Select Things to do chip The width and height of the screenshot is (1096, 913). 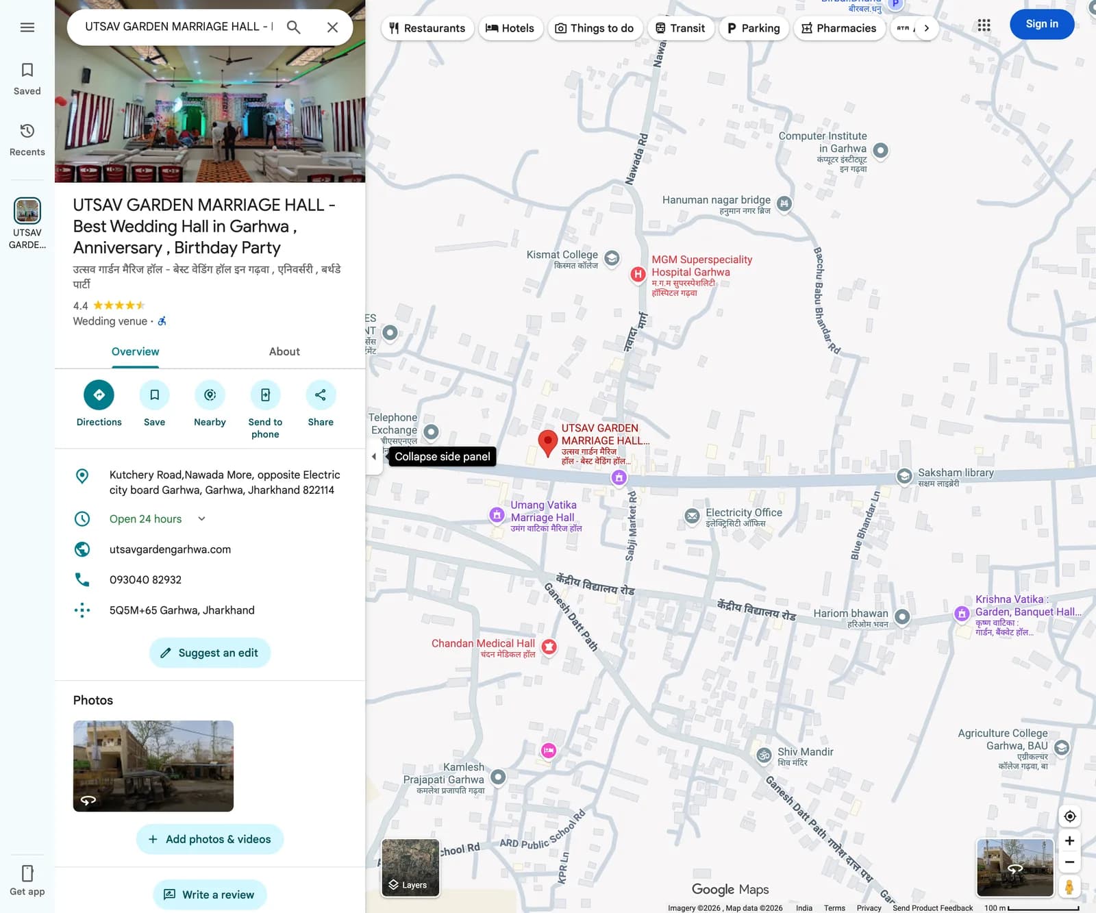click(595, 28)
